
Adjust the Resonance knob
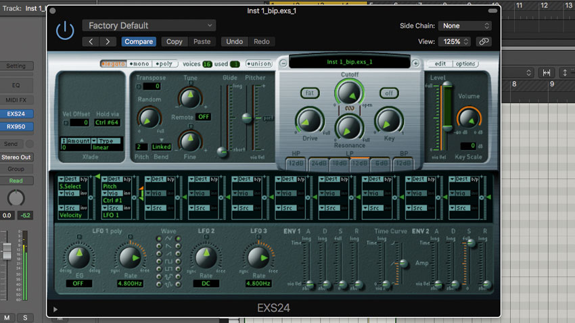coord(349,128)
